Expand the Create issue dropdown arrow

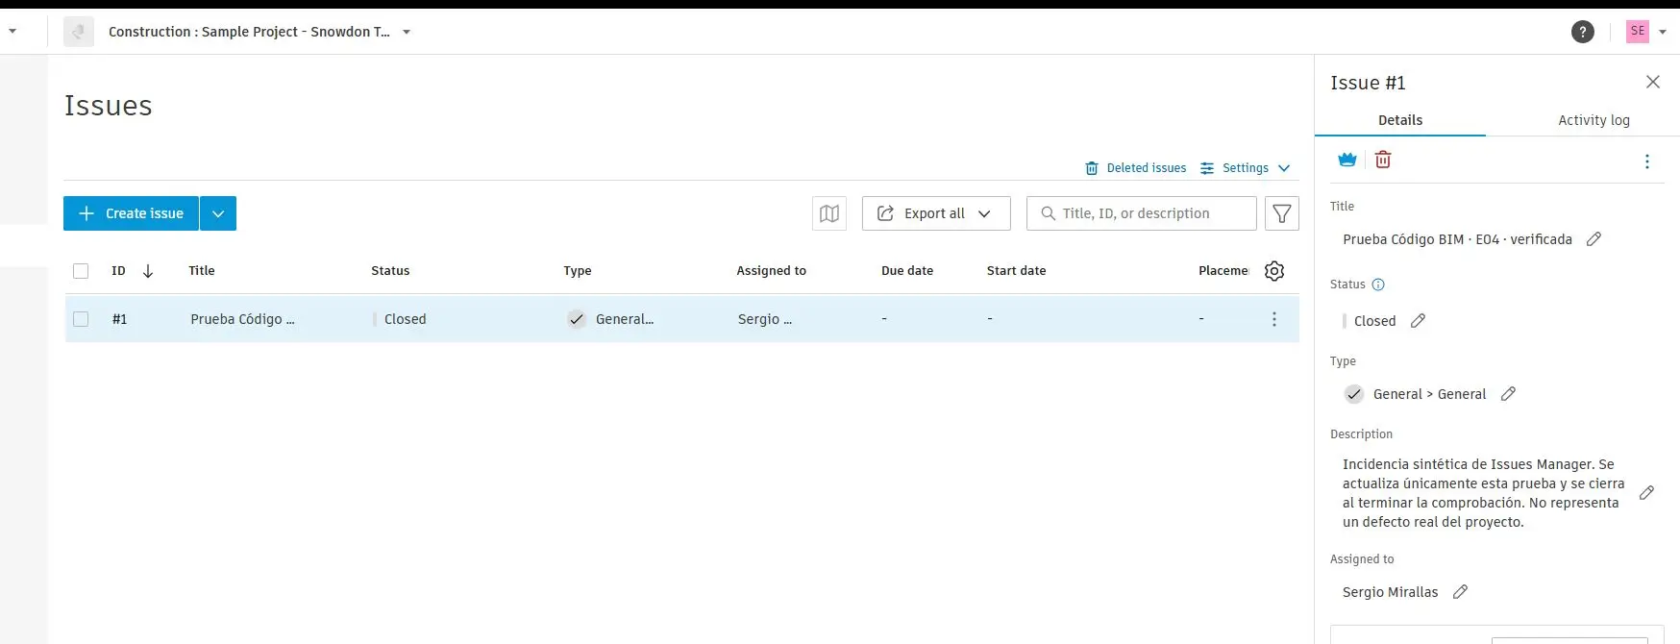point(218,213)
